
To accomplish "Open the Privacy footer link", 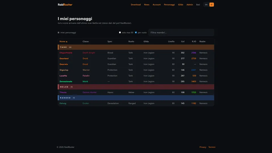I will coord(203,147).
